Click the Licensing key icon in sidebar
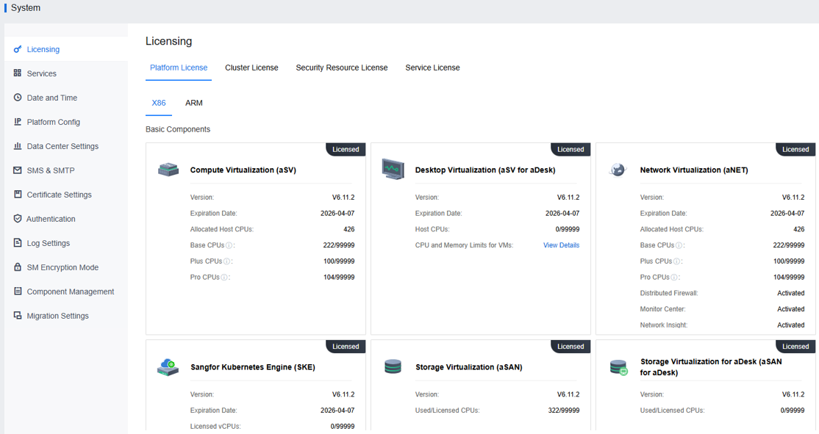The width and height of the screenshot is (819, 434). pos(18,49)
